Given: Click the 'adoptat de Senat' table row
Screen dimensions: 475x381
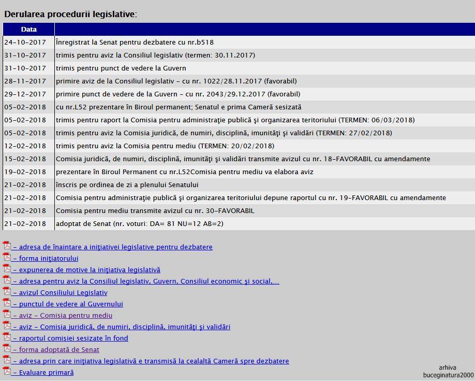Looking at the screenshot, I should (x=140, y=224).
